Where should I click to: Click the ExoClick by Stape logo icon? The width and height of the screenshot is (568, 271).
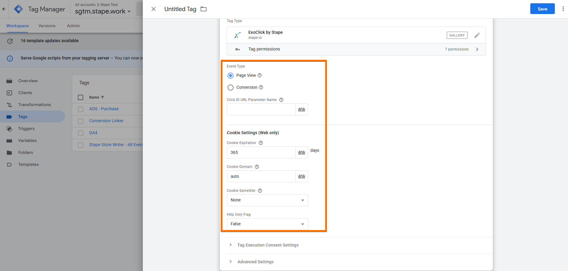pyautogui.click(x=237, y=35)
